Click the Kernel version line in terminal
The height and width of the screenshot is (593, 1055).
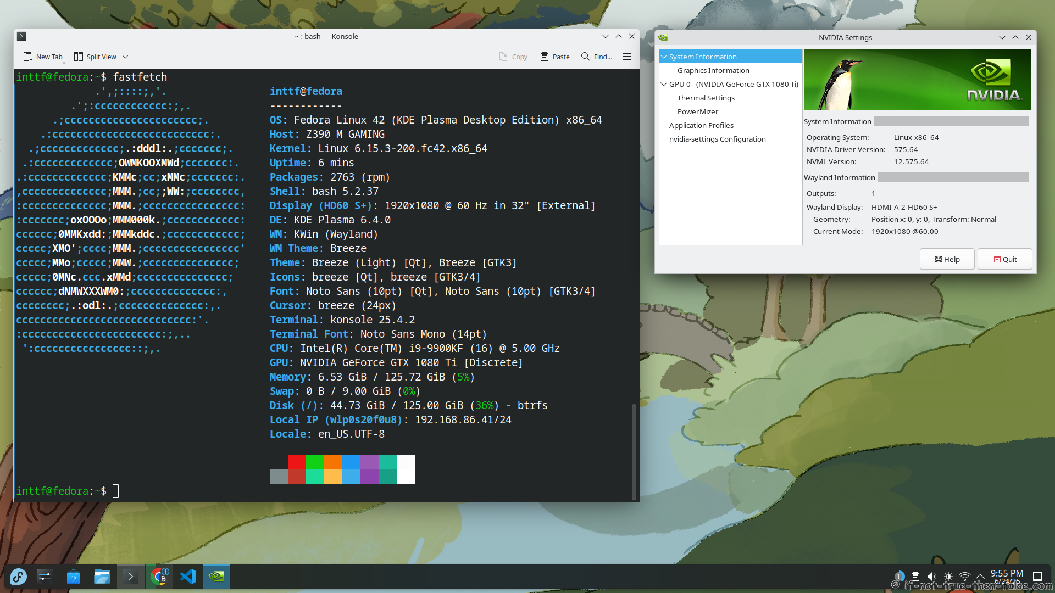[x=378, y=148]
